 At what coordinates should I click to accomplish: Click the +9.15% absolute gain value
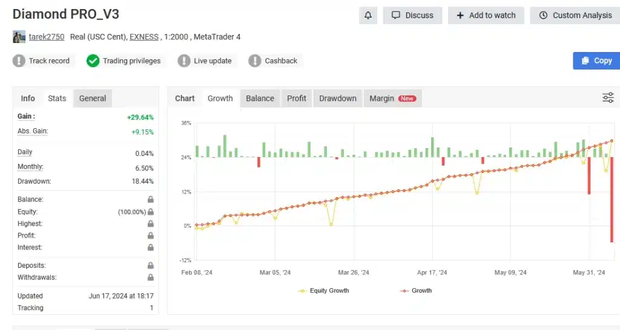(142, 132)
